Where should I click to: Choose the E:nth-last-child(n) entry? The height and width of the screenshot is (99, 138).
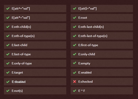click(102, 27)
